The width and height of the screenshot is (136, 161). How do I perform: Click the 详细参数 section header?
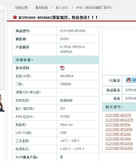pos(56,60)
